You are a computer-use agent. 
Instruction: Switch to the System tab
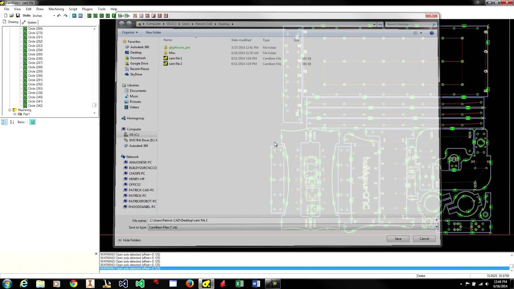pyautogui.click(x=30, y=22)
